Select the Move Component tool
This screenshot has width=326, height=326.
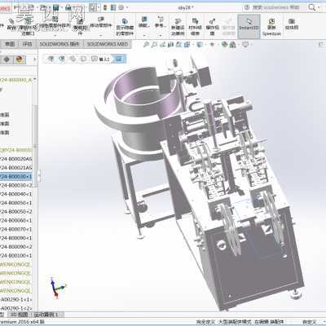pos(101,22)
